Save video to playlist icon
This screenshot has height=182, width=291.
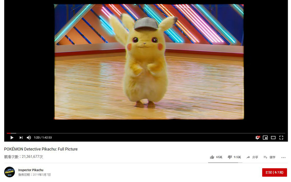[265, 157]
